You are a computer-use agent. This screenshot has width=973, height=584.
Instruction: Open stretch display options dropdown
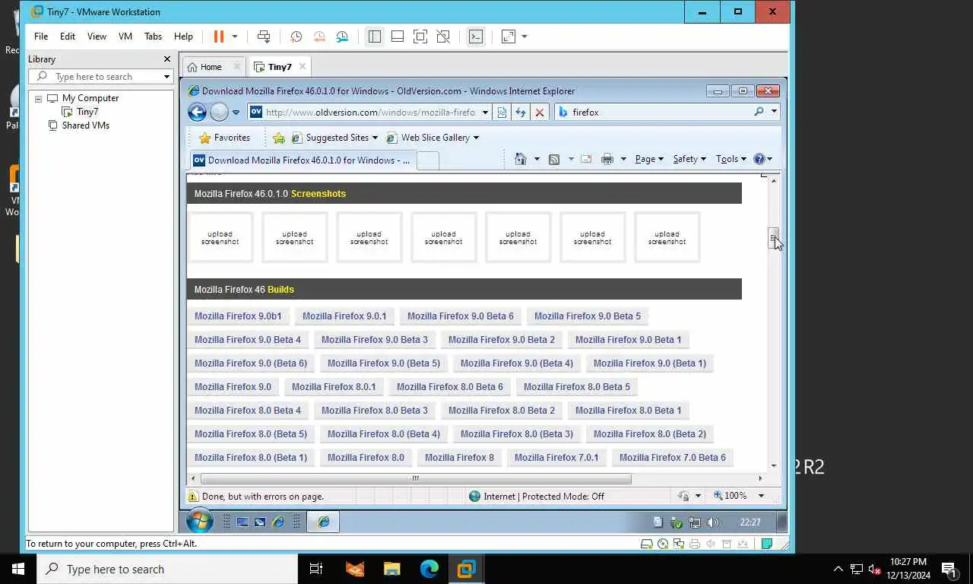524,36
